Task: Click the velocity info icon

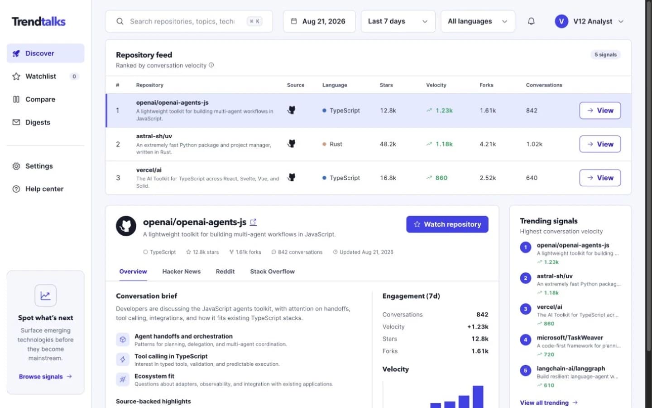Action: (211, 65)
